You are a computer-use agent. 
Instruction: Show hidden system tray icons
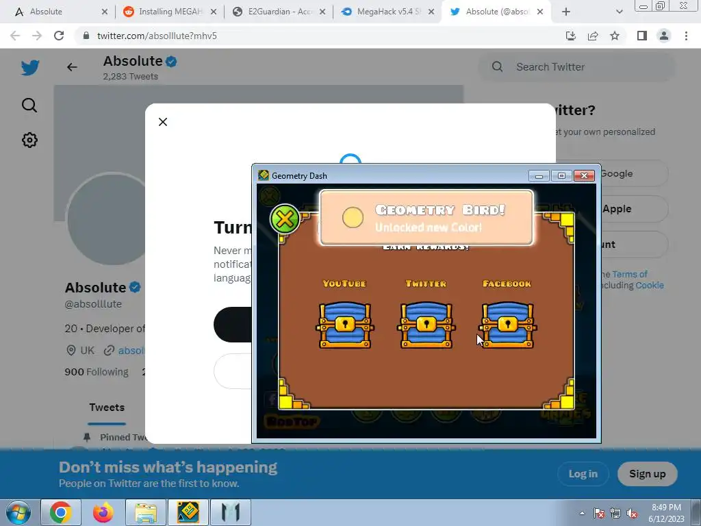(x=582, y=513)
